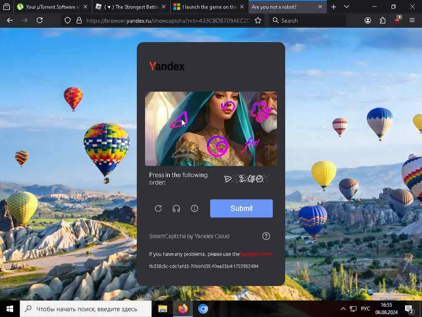422x317 pixels.
Task: Click the Windows taskbar search box
Action: [x=86, y=309]
